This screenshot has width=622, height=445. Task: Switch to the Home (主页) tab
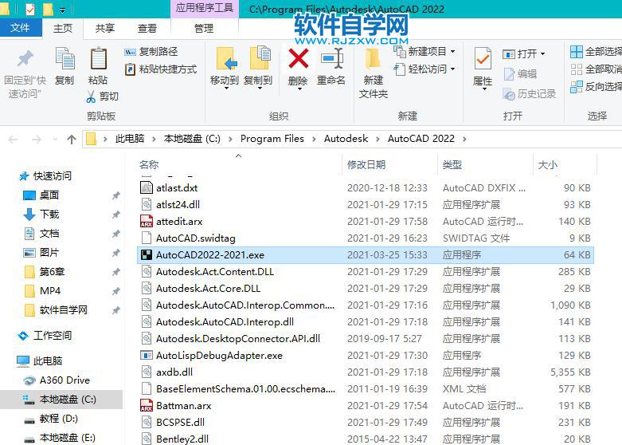pyautogui.click(x=63, y=28)
